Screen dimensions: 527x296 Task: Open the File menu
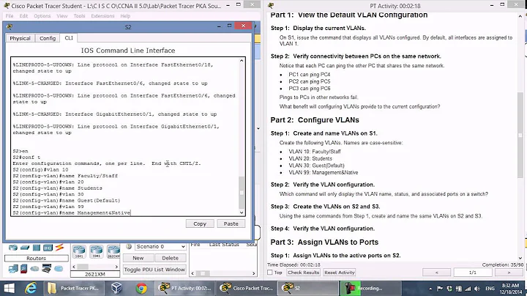pyautogui.click(x=10, y=16)
